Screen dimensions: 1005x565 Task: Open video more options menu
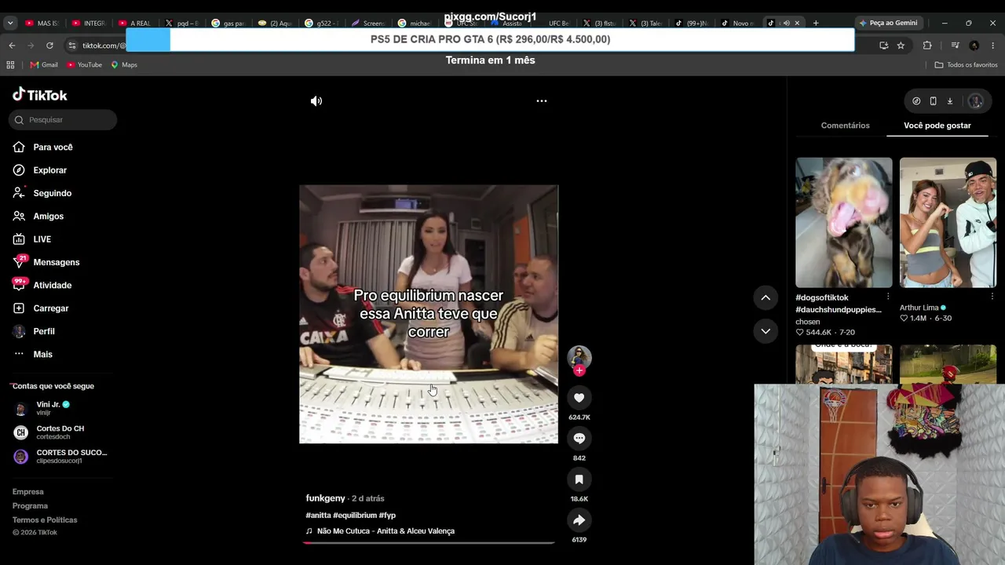coord(542,101)
